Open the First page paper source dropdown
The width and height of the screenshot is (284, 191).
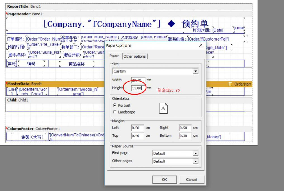(x=195, y=154)
